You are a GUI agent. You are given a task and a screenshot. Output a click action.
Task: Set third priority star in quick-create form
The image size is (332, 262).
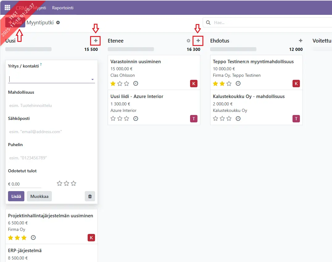tap(73, 183)
